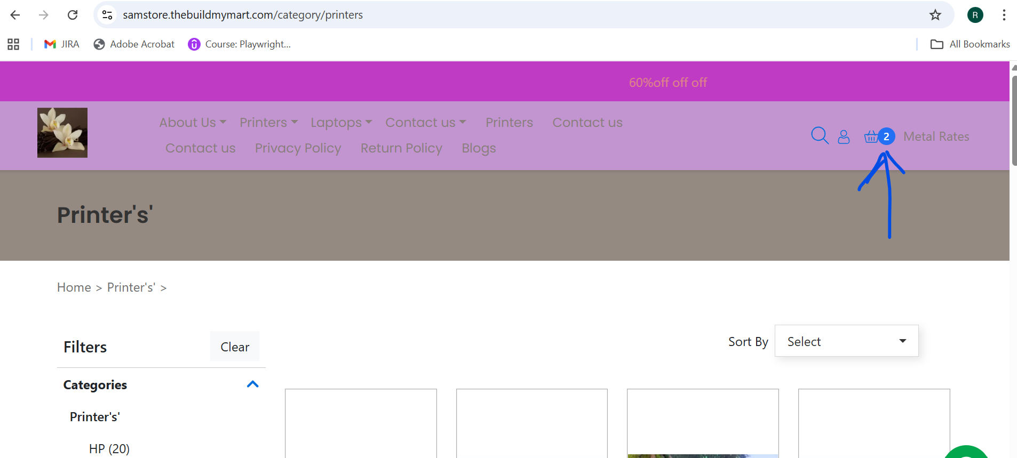Click the store logo flower image
This screenshot has height=458, width=1017.
tap(62, 133)
